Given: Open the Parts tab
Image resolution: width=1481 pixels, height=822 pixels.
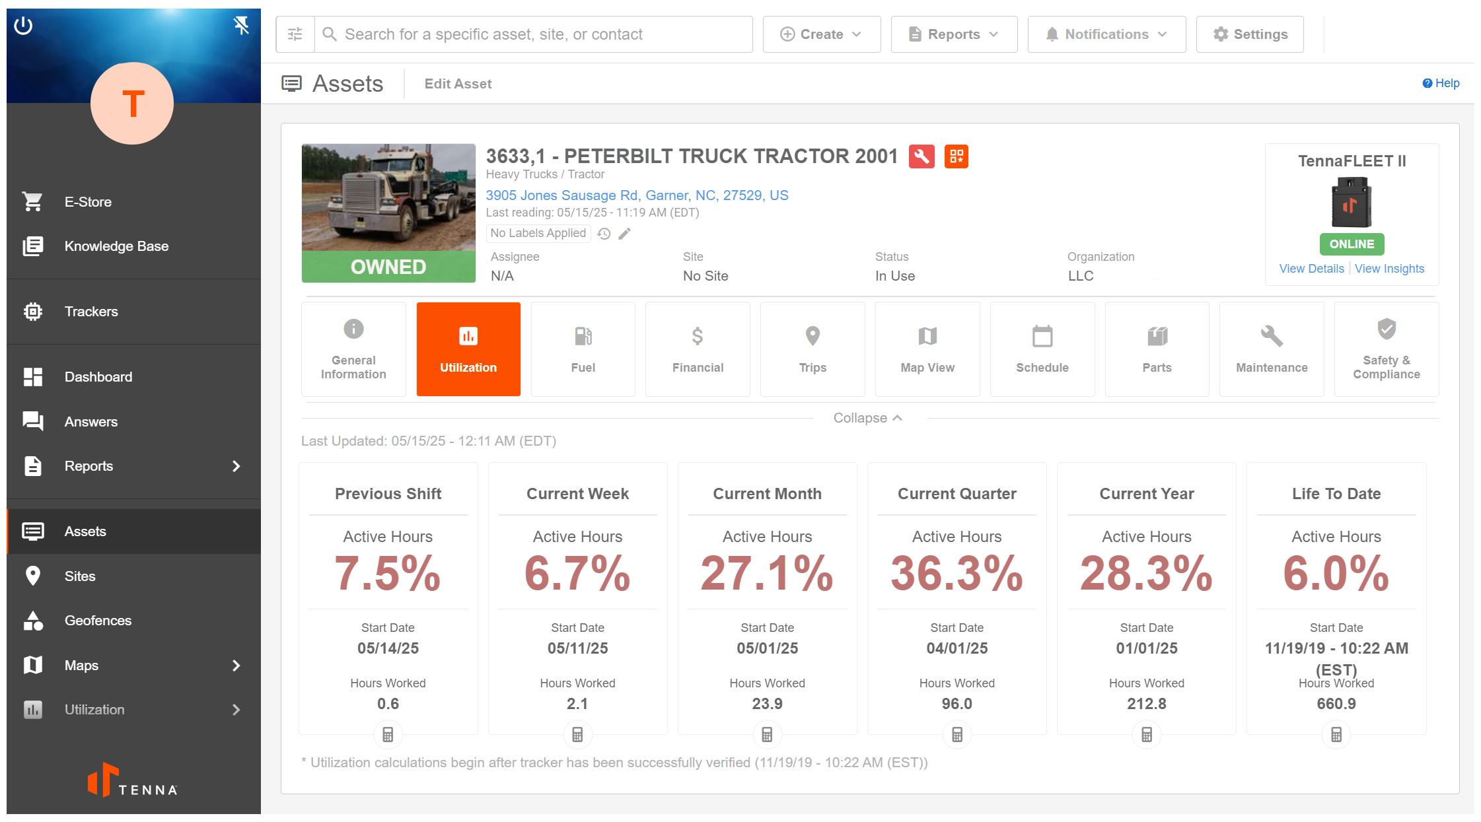Looking at the screenshot, I should [x=1157, y=349].
